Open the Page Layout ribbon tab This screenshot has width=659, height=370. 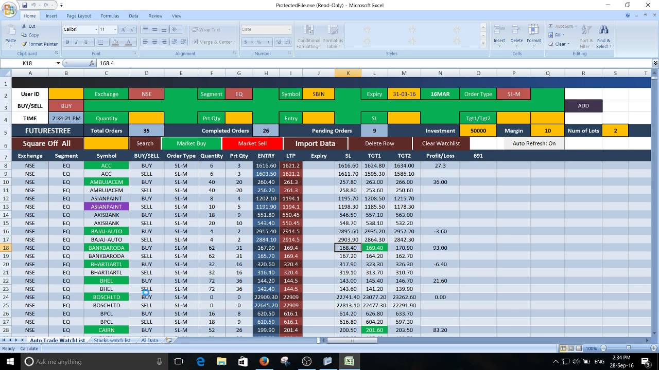tap(78, 16)
